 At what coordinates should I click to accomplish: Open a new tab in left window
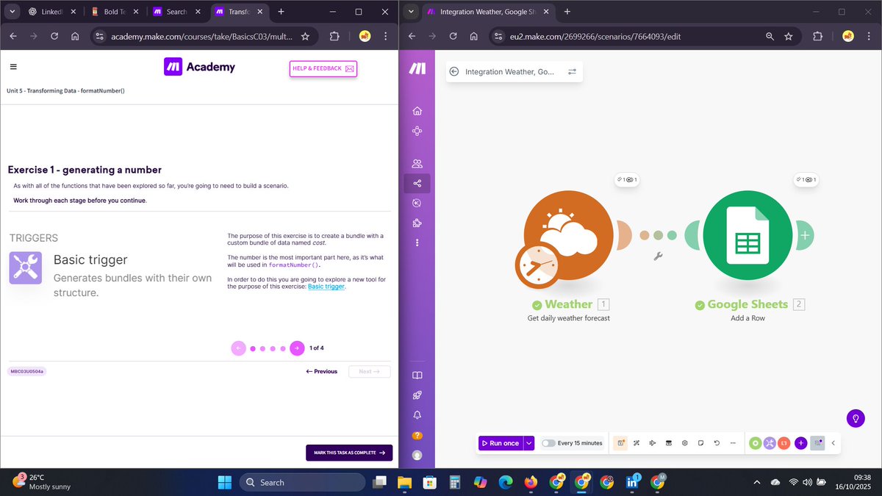[x=281, y=12]
